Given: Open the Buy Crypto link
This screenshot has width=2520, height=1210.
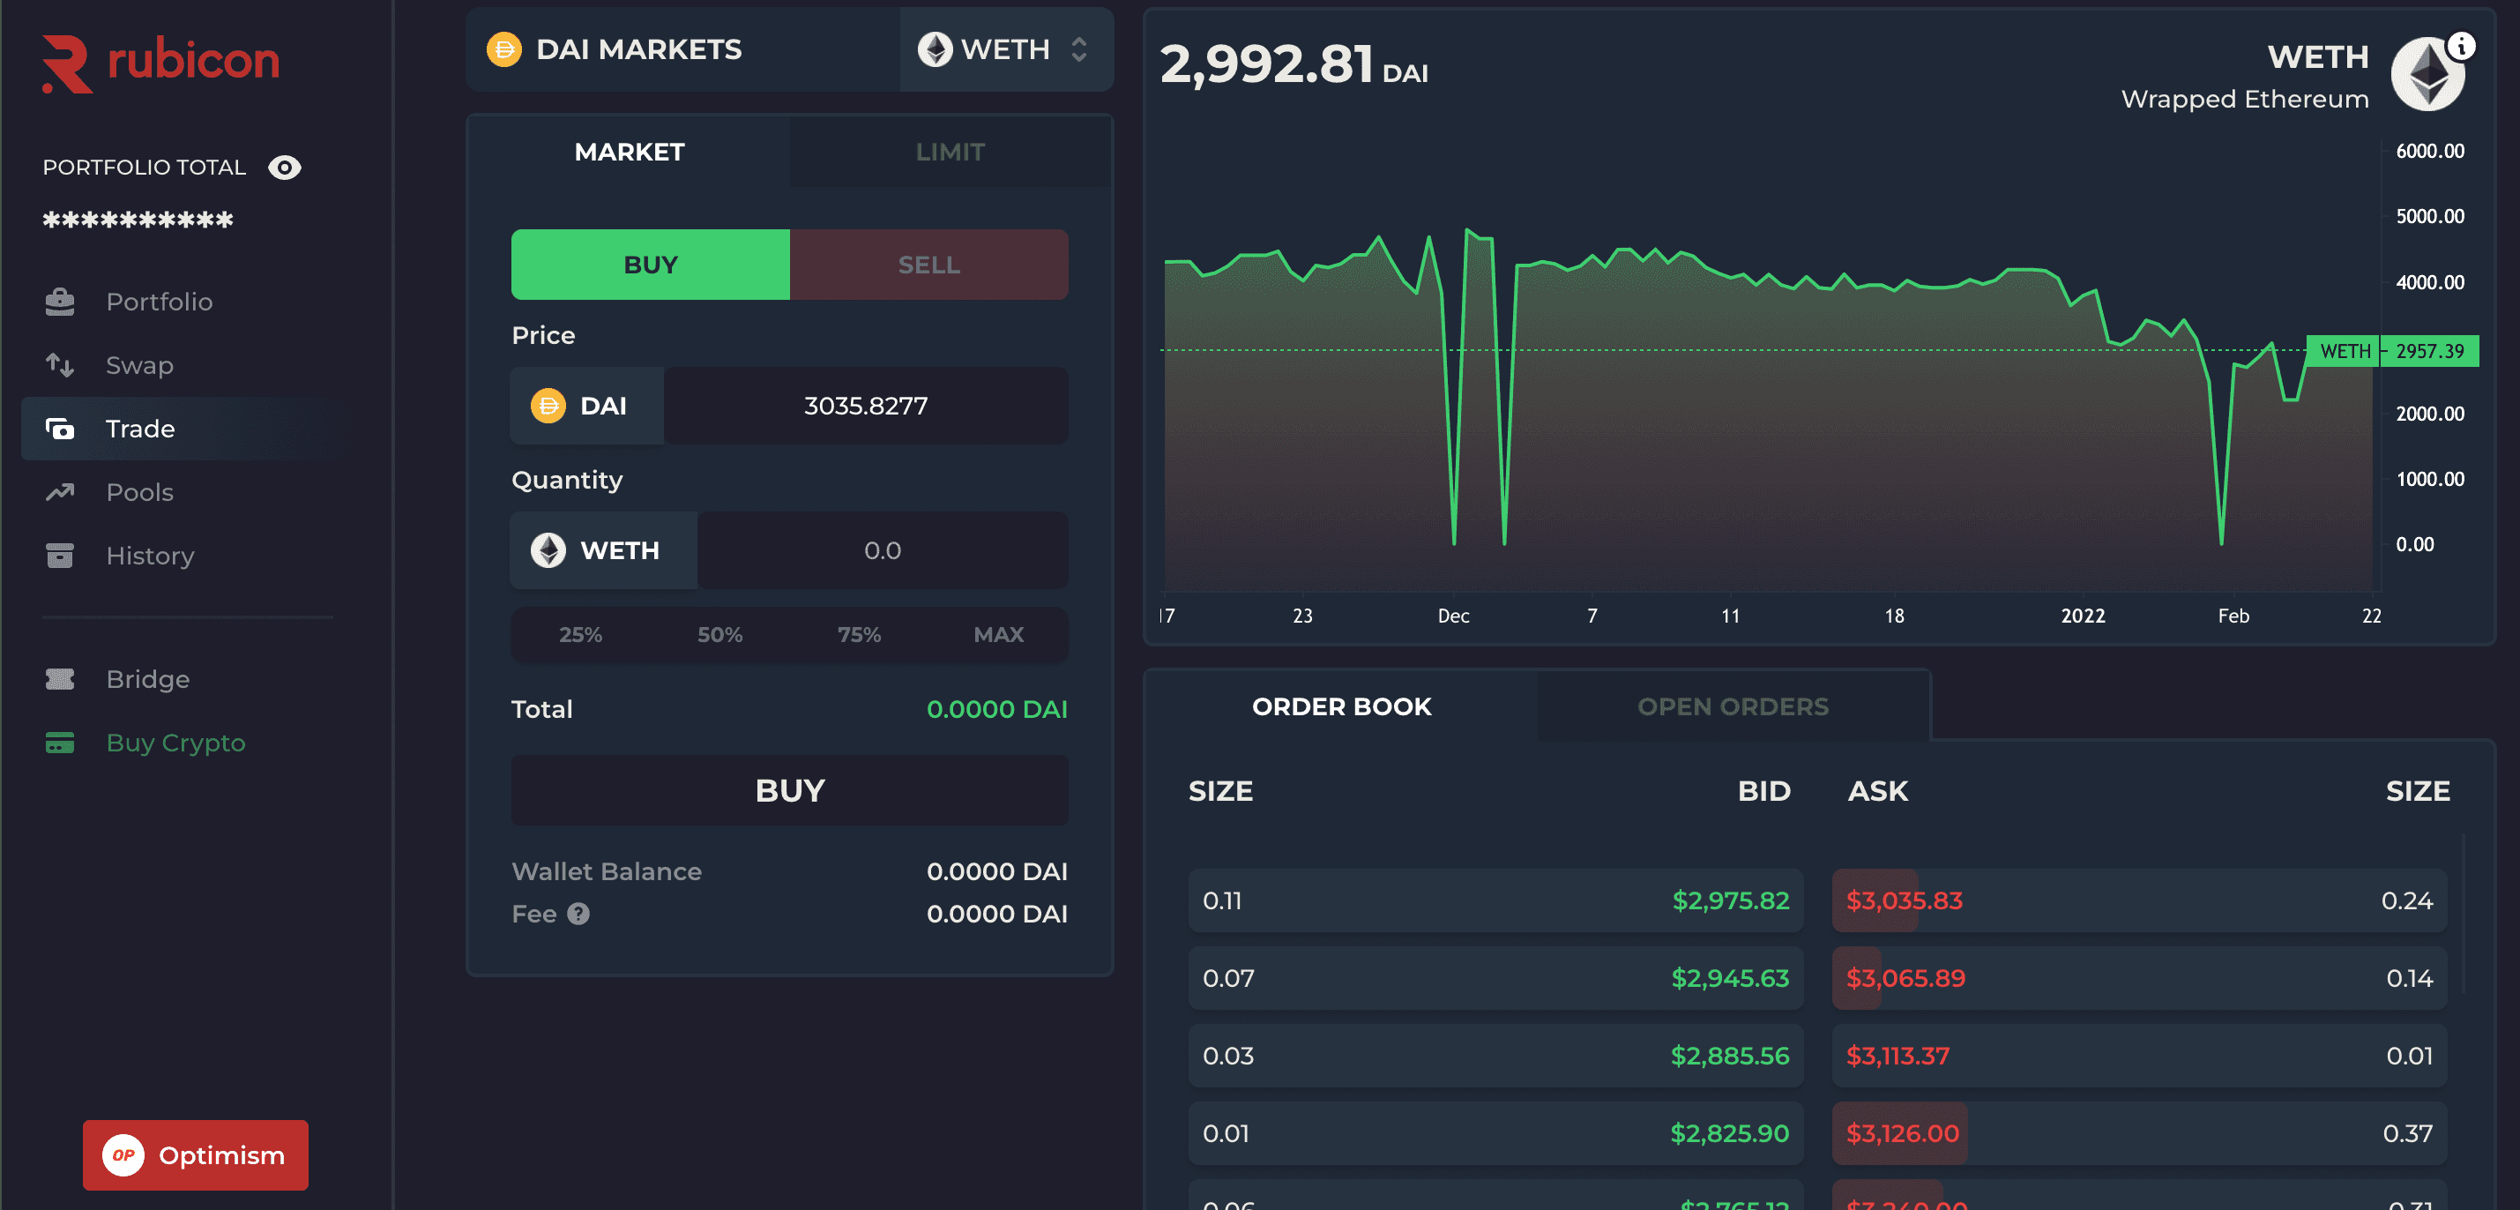Looking at the screenshot, I should point(176,743).
